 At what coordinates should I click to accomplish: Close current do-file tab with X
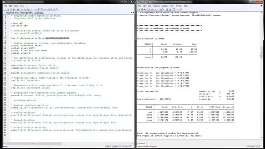coord(133,13)
